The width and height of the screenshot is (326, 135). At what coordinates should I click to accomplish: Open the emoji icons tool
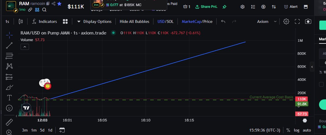pyautogui.click(x=9, y=108)
